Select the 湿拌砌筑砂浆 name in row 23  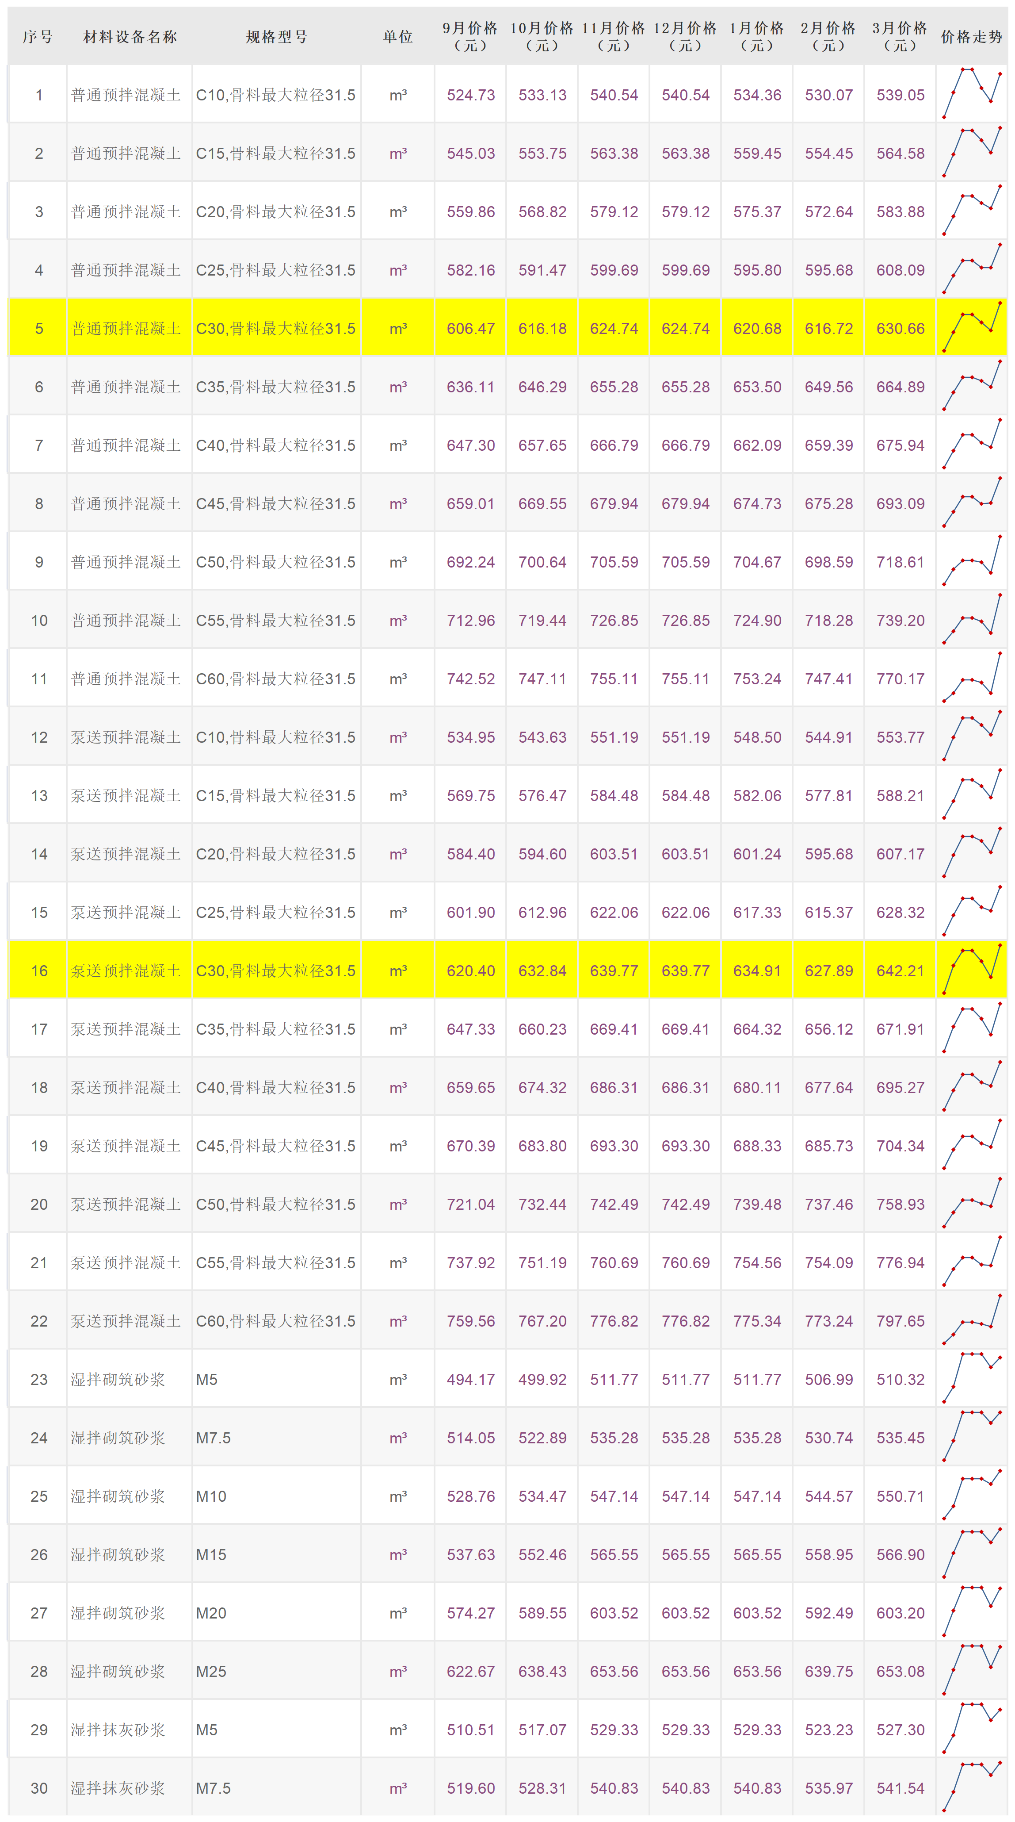(x=118, y=1379)
